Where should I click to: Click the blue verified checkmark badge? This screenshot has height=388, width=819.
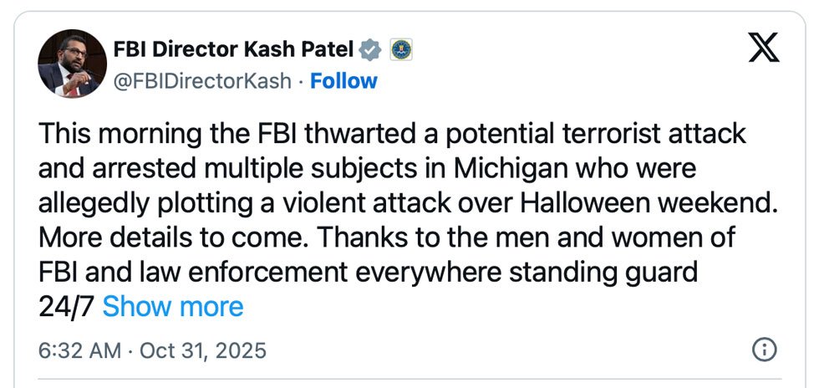point(370,51)
